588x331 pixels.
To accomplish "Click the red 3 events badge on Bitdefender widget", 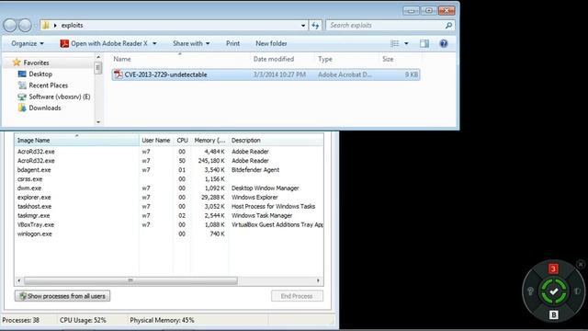I will (x=553, y=268).
